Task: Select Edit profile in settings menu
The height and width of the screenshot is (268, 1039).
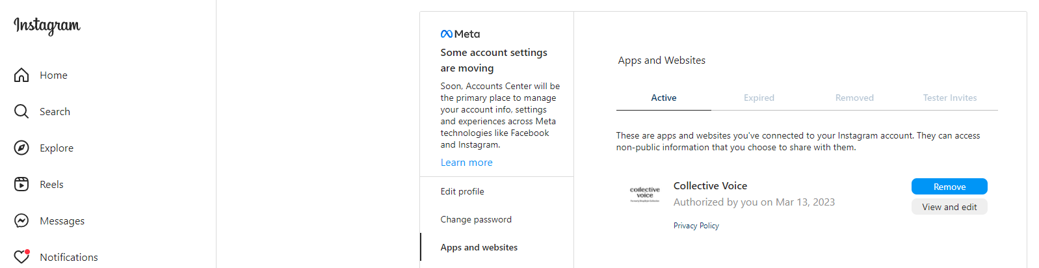Action: 497,191
